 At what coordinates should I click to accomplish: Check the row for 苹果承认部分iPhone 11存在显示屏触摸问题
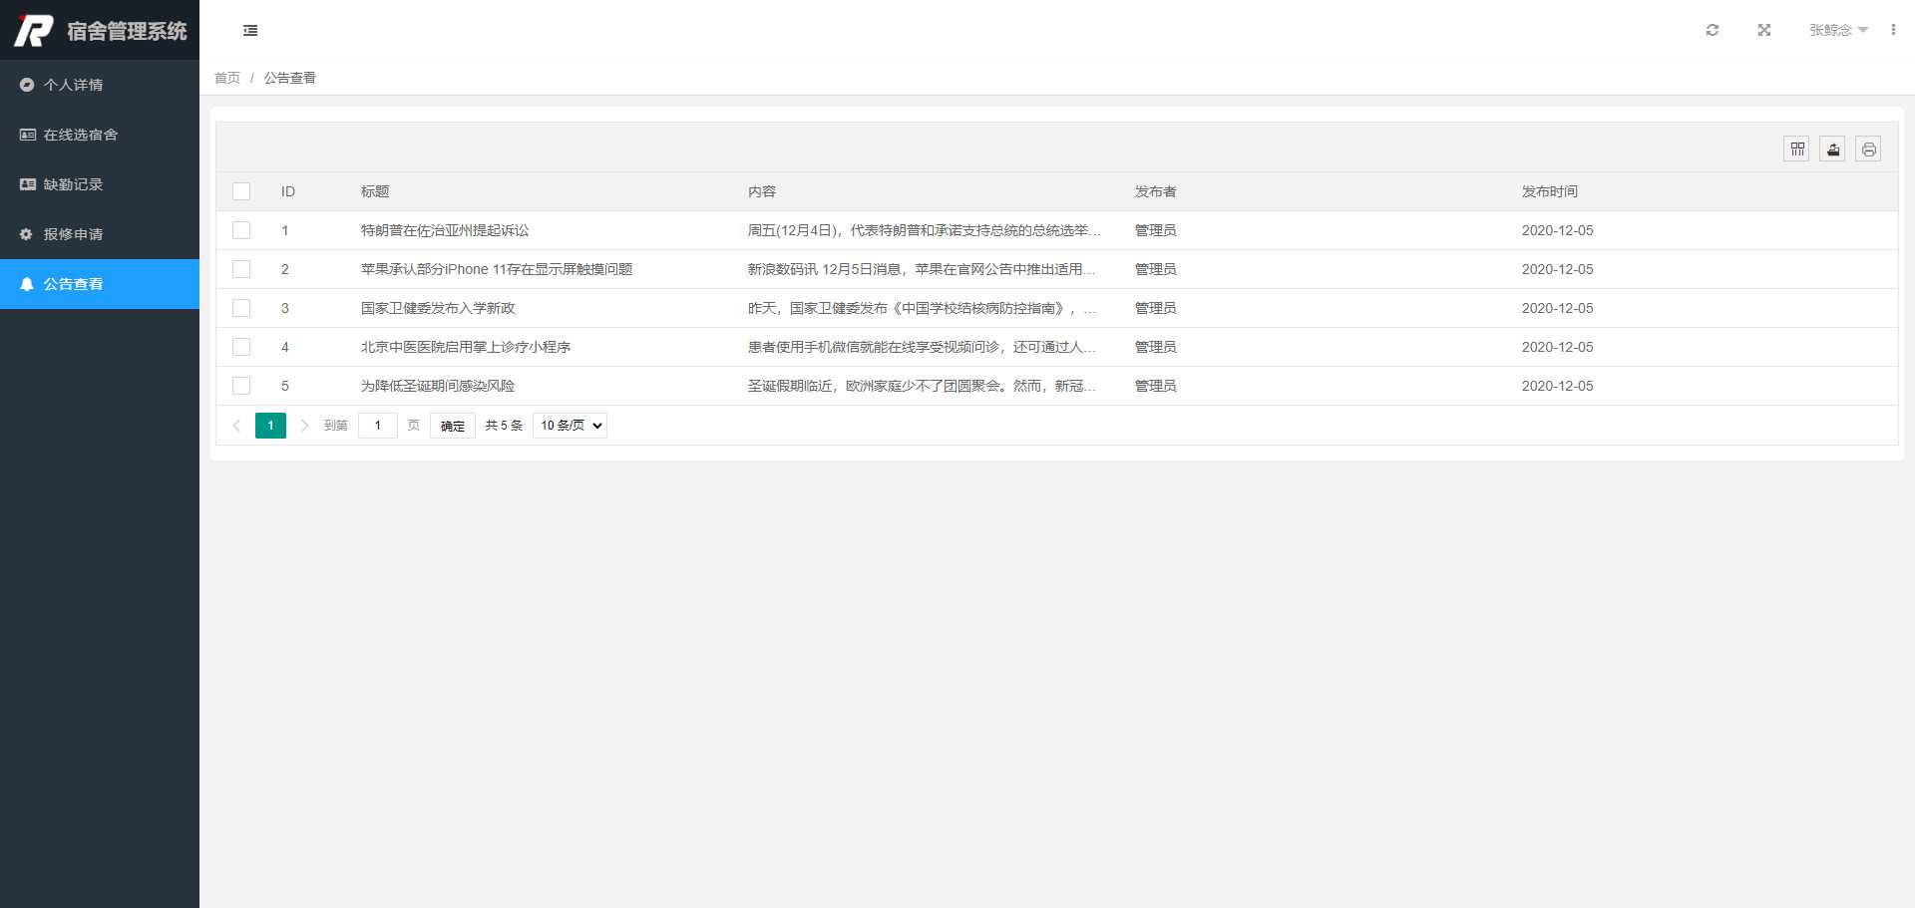click(x=241, y=269)
